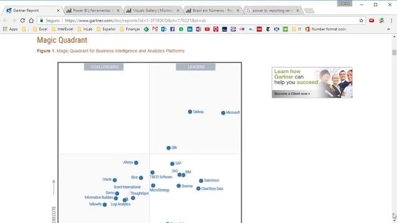Image resolution: width=397 pixels, height=223 pixels.
Task: Show hidden bookmarks overflow chevron
Action: point(389,29)
